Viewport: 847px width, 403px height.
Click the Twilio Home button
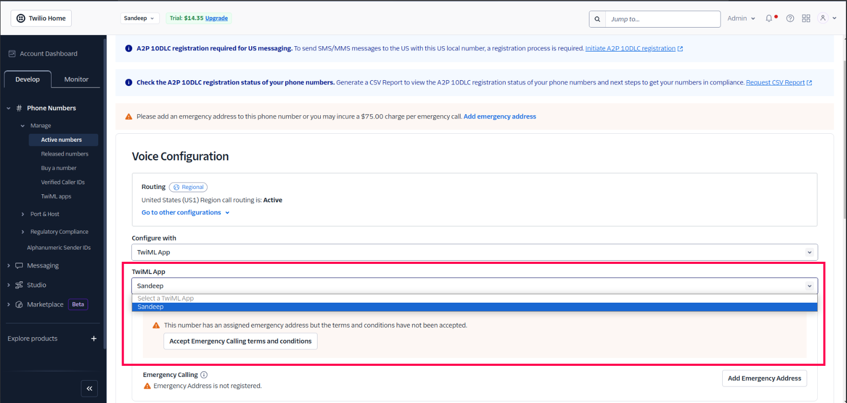pyautogui.click(x=41, y=18)
